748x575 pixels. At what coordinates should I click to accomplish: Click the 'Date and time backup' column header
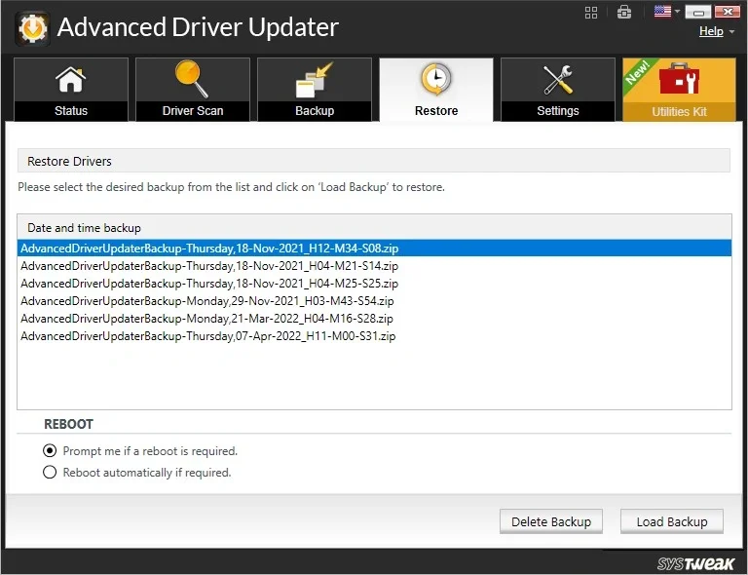point(374,228)
